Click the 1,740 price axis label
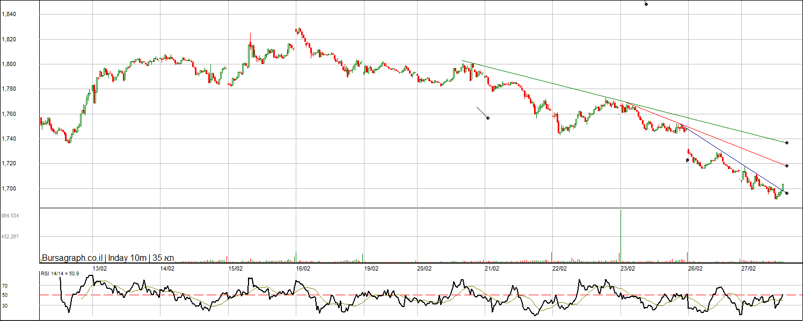Image resolution: width=803 pixels, height=321 pixels. 9,139
